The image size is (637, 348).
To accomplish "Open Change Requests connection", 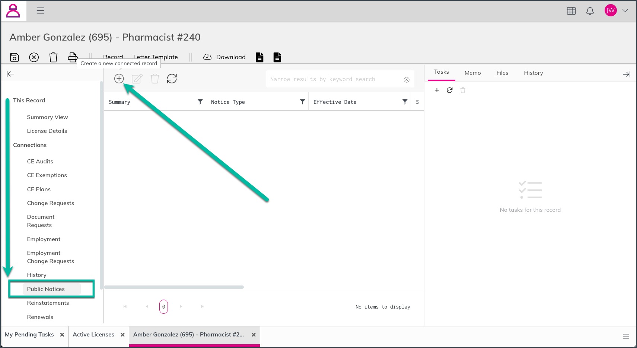I will pos(50,203).
